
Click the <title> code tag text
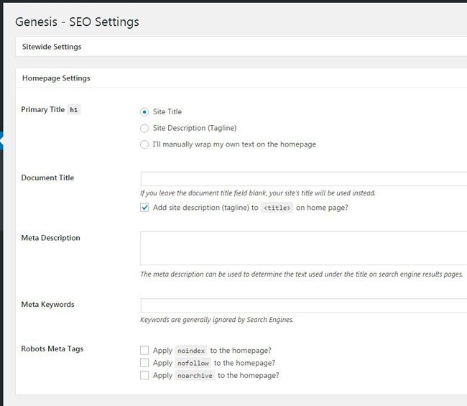pos(277,208)
